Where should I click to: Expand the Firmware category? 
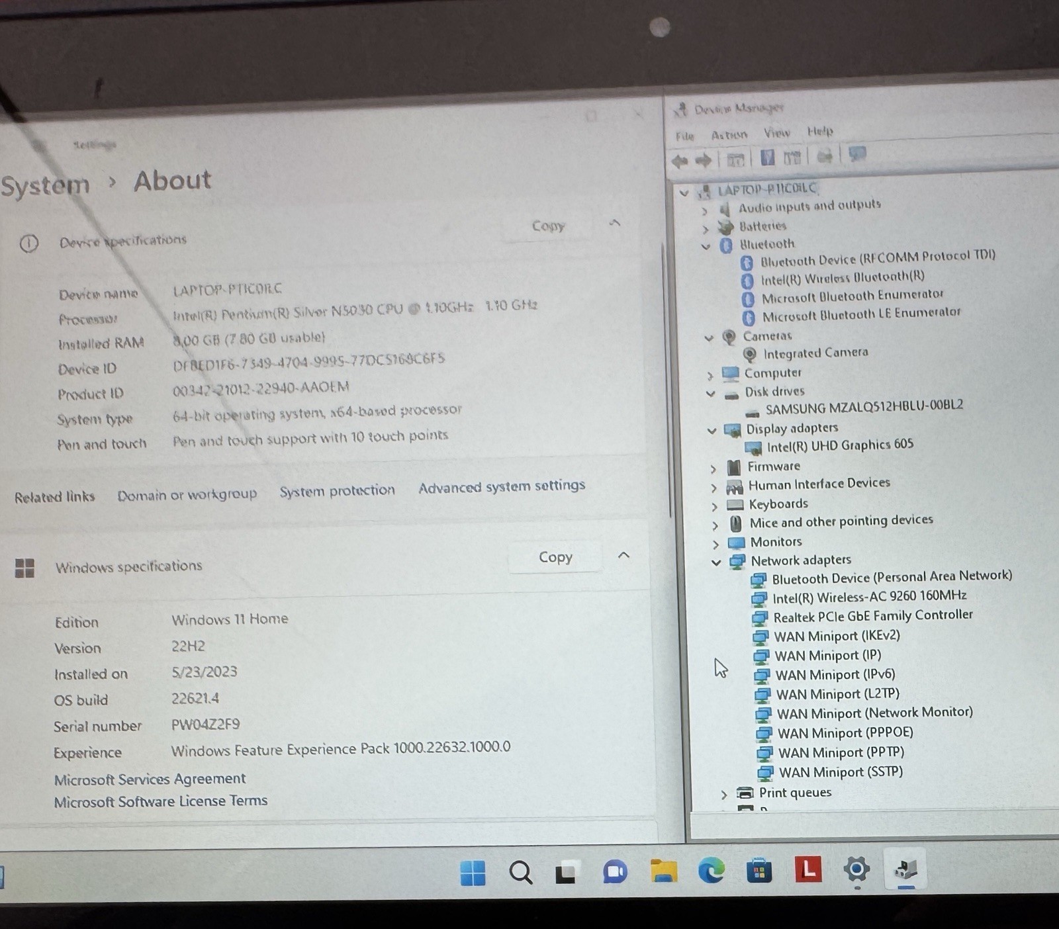[714, 468]
